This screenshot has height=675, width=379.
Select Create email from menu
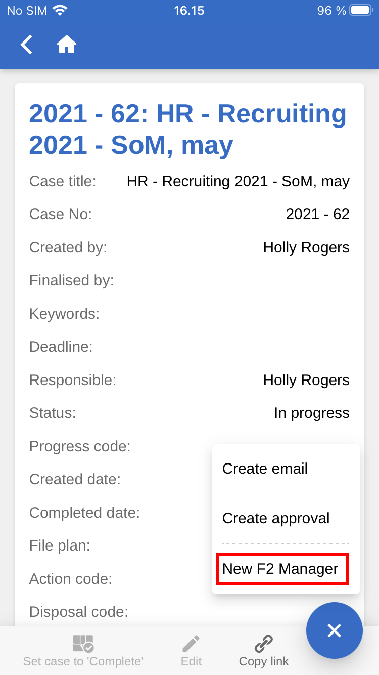[265, 469]
